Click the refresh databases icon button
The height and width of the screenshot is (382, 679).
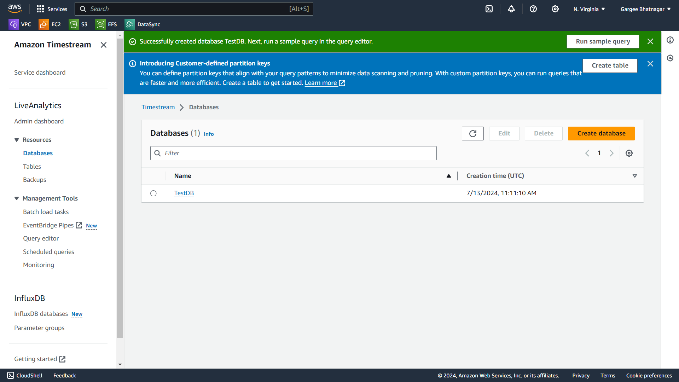coord(472,133)
